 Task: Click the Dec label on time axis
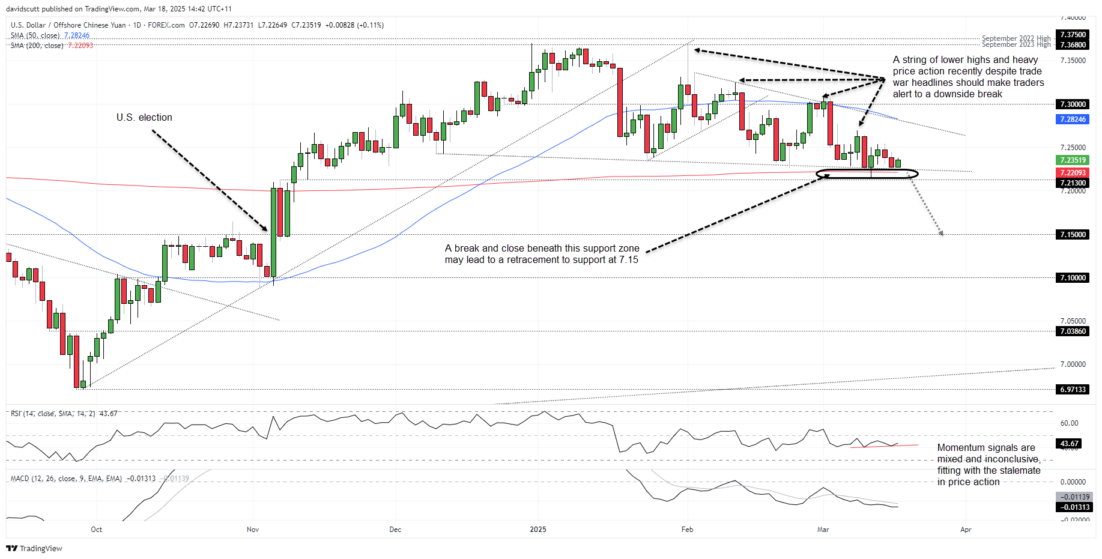[x=395, y=530]
